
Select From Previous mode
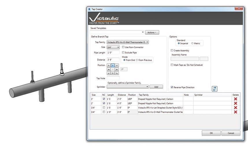point(137,60)
